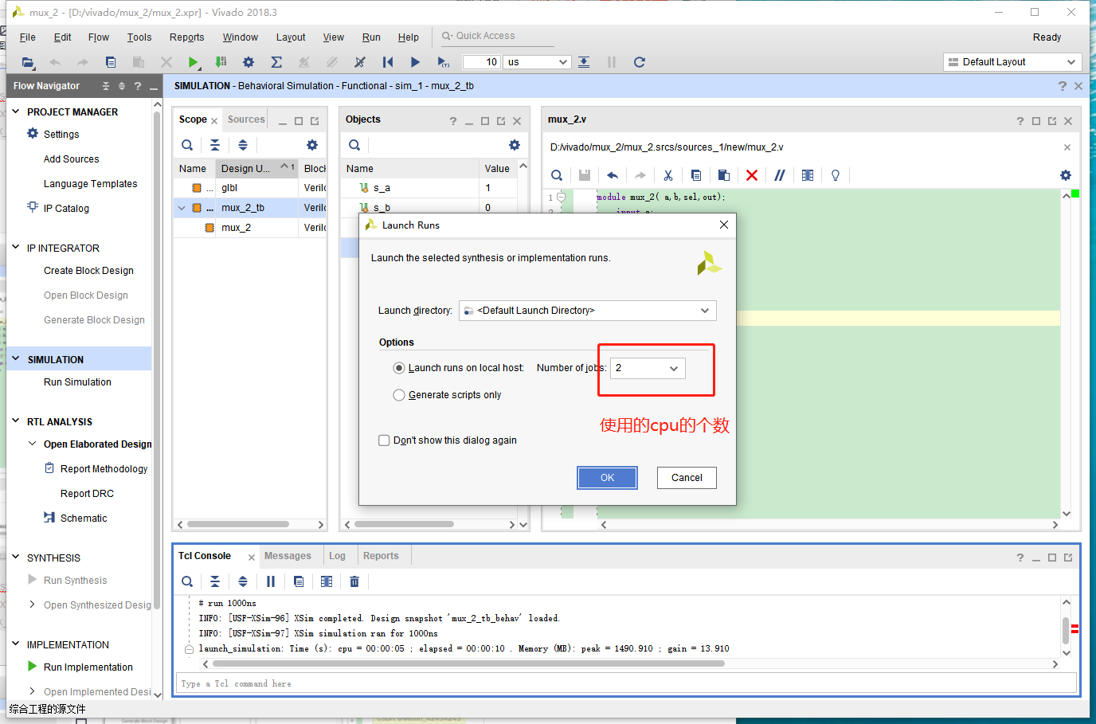Click the Tcl Console horizontal scrollbar
Image resolution: width=1096 pixels, height=724 pixels.
[x=468, y=663]
